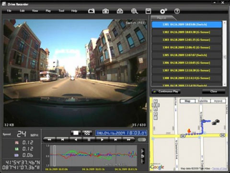Select the magnifier zoom icon in toolbar

(134, 11)
